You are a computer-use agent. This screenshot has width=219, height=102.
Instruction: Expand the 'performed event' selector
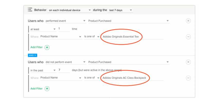click(66, 21)
